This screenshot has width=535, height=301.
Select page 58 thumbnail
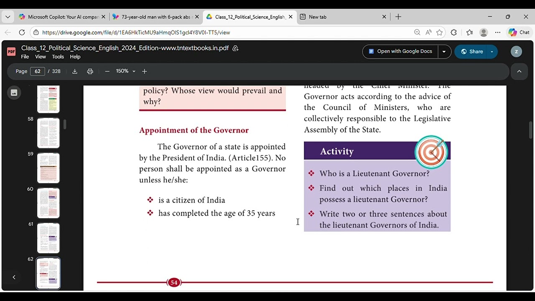click(x=48, y=133)
